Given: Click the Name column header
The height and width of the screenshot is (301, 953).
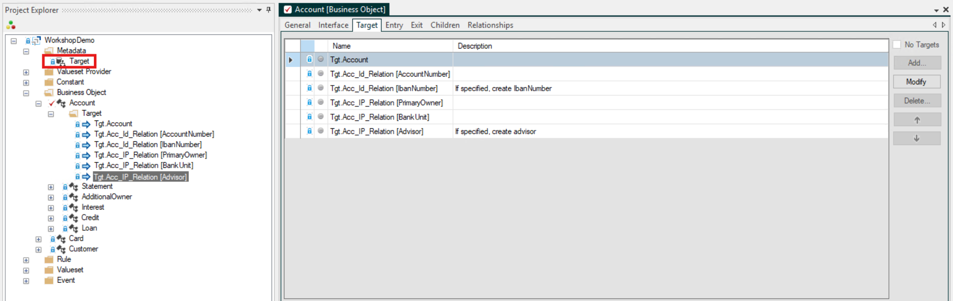Looking at the screenshot, I should [x=390, y=46].
